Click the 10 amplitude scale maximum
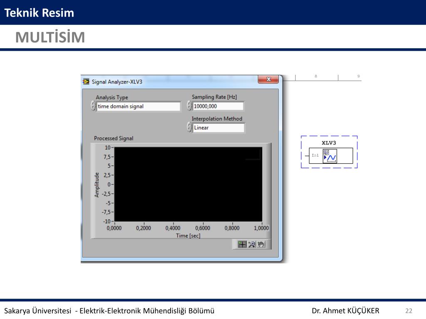 [108, 147]
